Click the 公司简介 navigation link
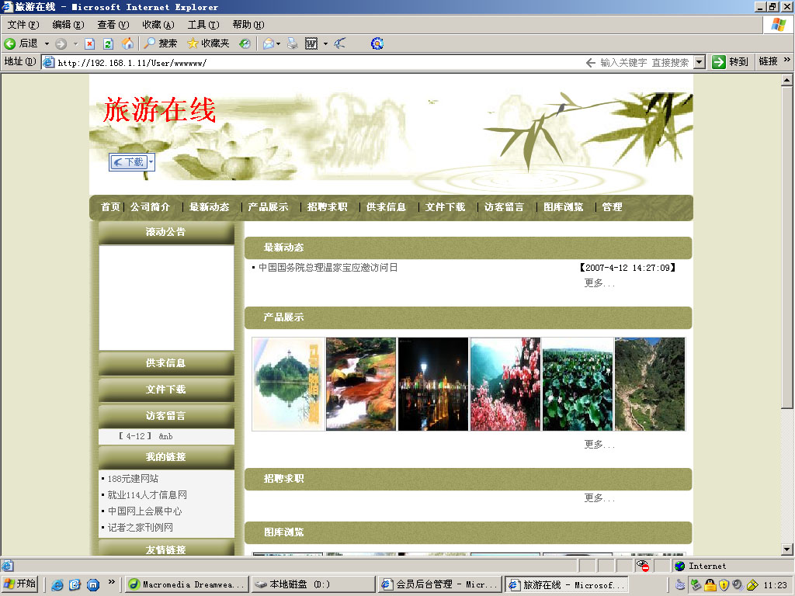This screenshot has height=596, width=795. (x=150, y=207)
